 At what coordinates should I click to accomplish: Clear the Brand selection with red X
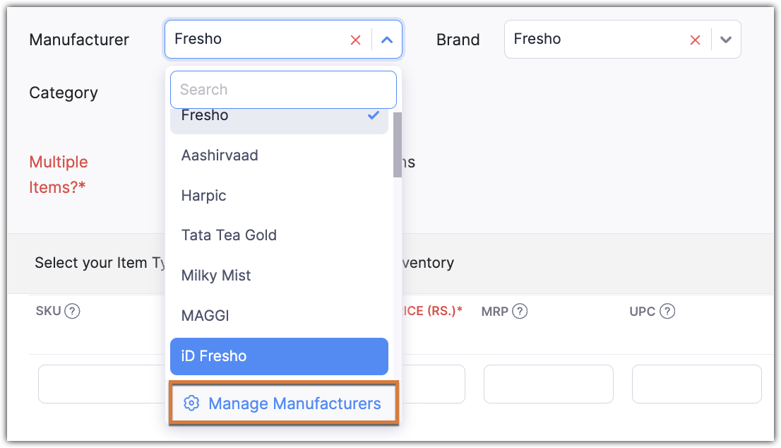pos(695,40)
